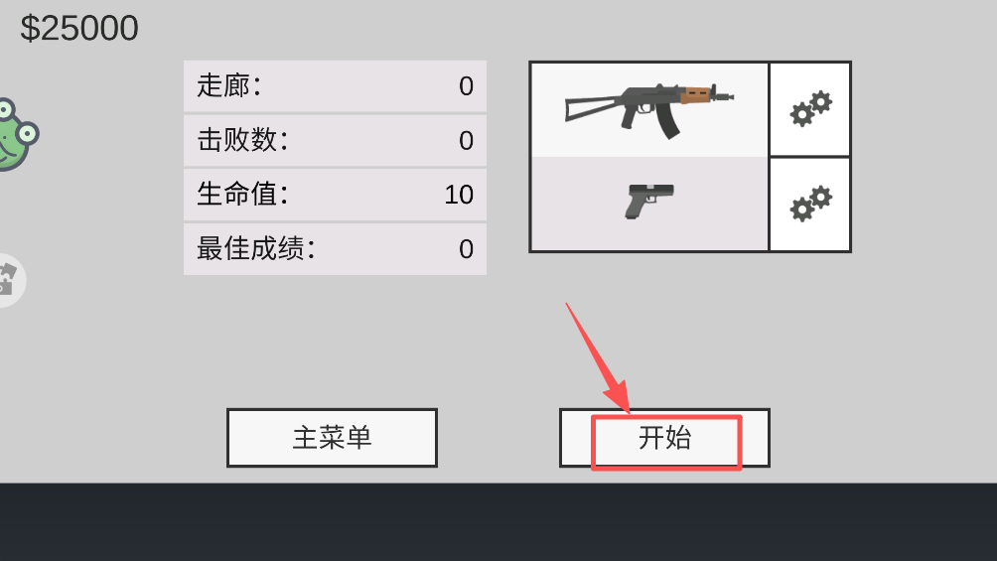Viewport: 997px width, 561px height.
Task: Click the 击败数 value of 0
Action: 466,141
